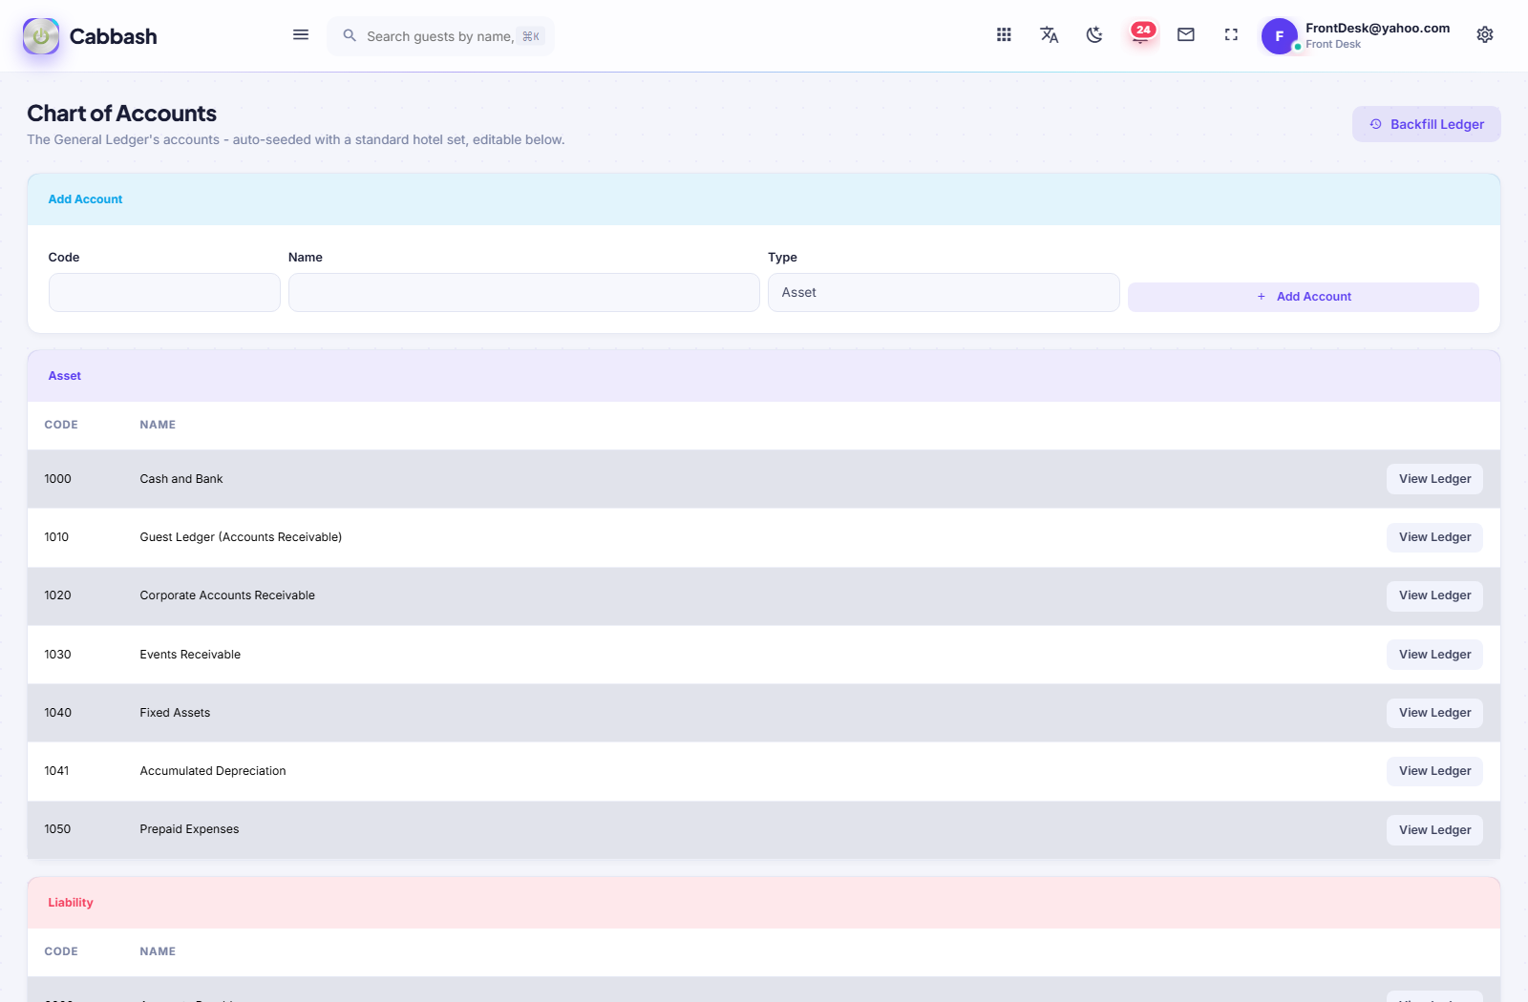
Task: Click the Cash and Bank name
Action: tap(181, 479)
